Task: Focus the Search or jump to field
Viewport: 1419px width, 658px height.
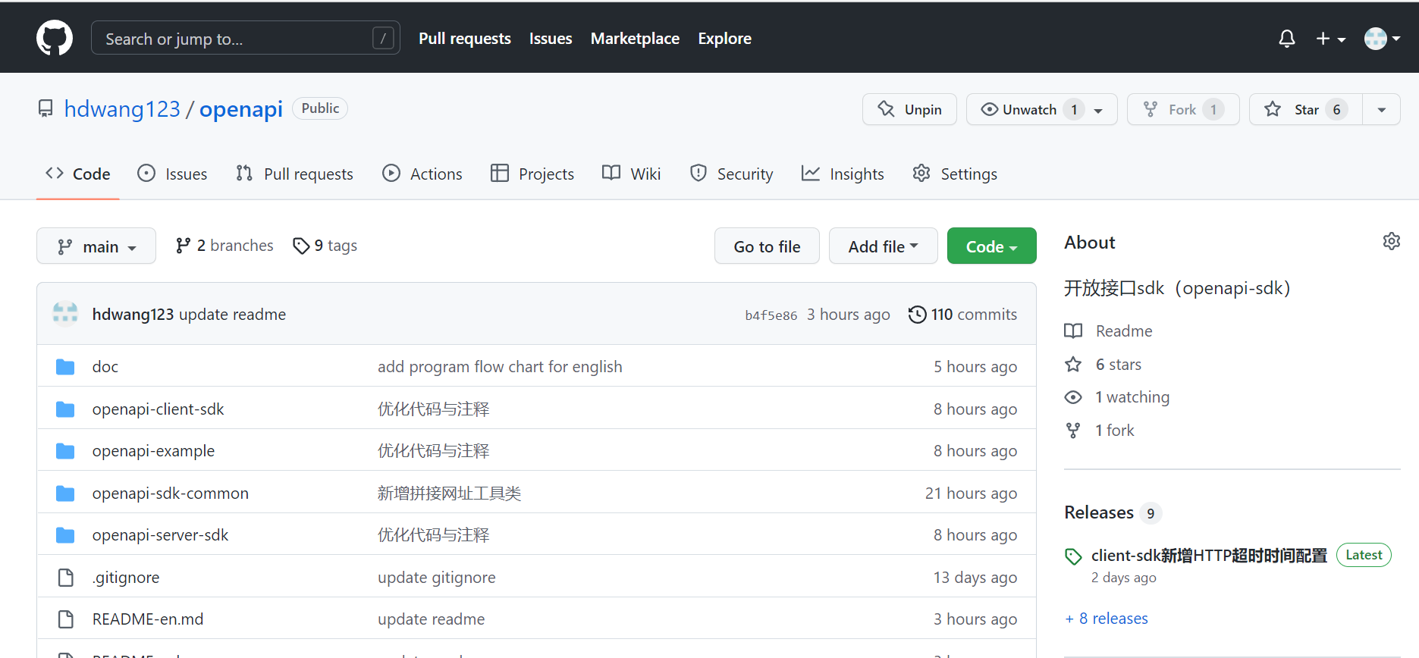Action: [245, 38]
